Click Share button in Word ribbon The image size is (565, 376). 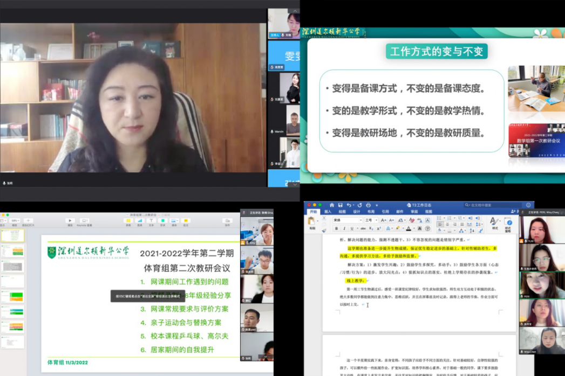click(x=514, y=212)
